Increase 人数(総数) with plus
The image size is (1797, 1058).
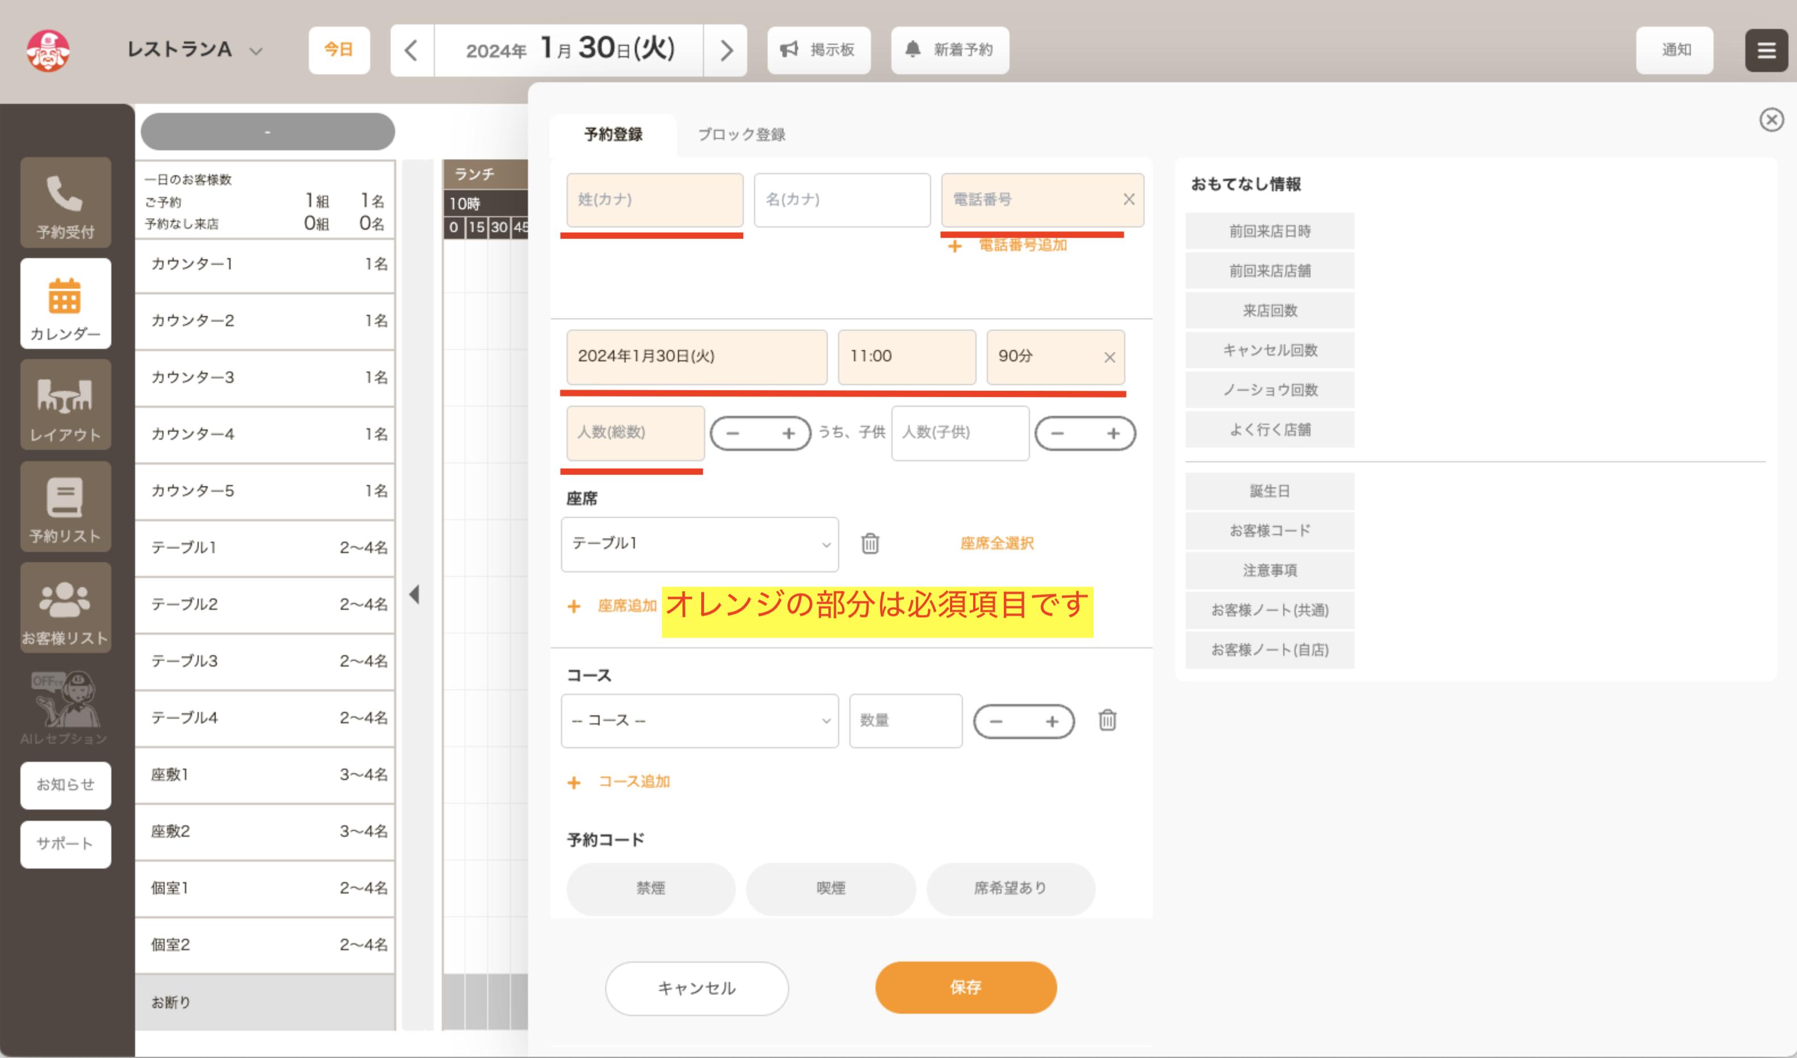click(x=788, y=433)
